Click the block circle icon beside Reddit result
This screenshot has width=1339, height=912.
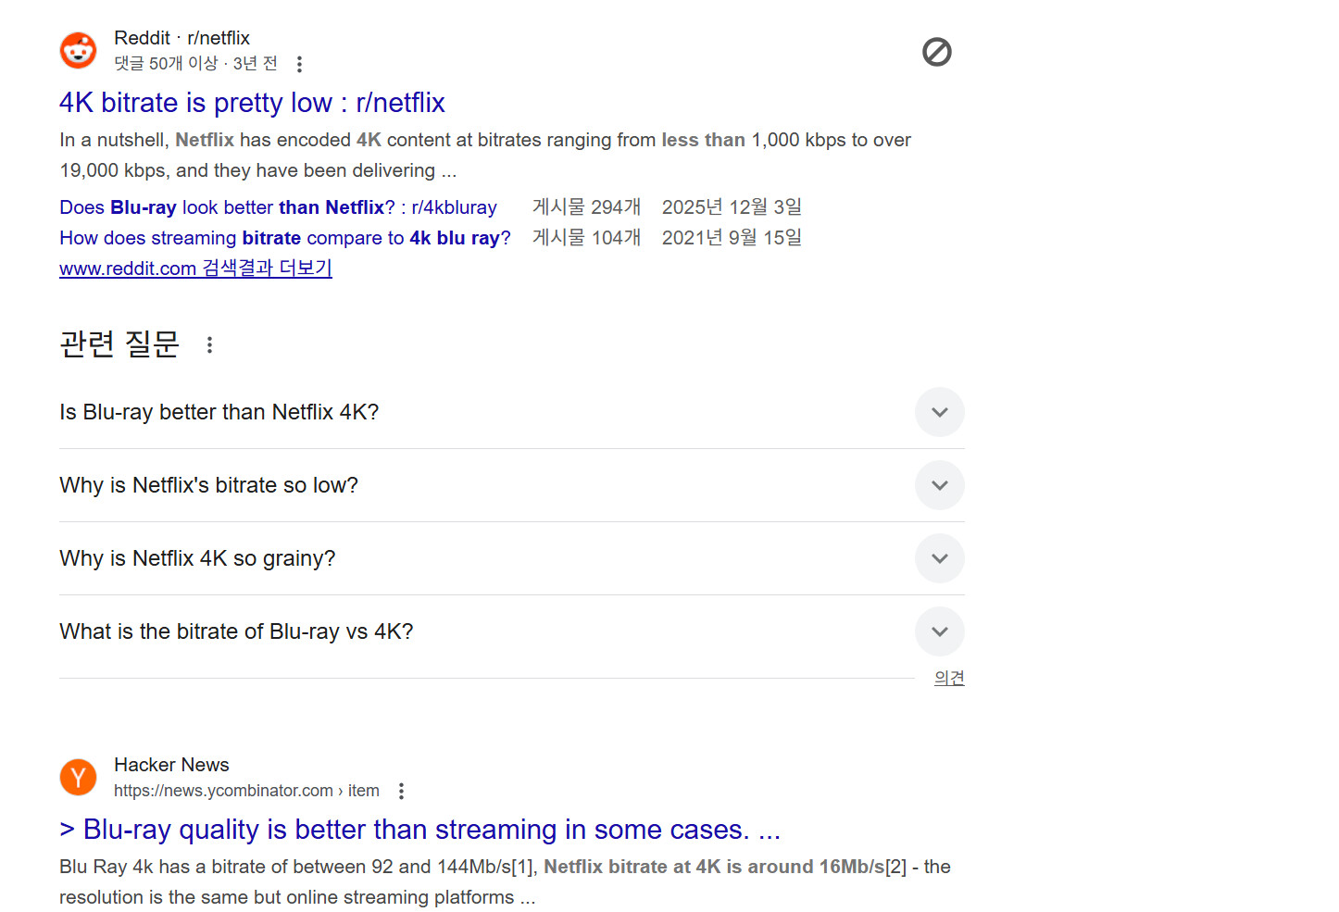point(937,52)
